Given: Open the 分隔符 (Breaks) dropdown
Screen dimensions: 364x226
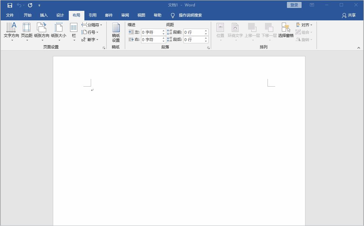Looking at the screenshot, I should [91, 25].
